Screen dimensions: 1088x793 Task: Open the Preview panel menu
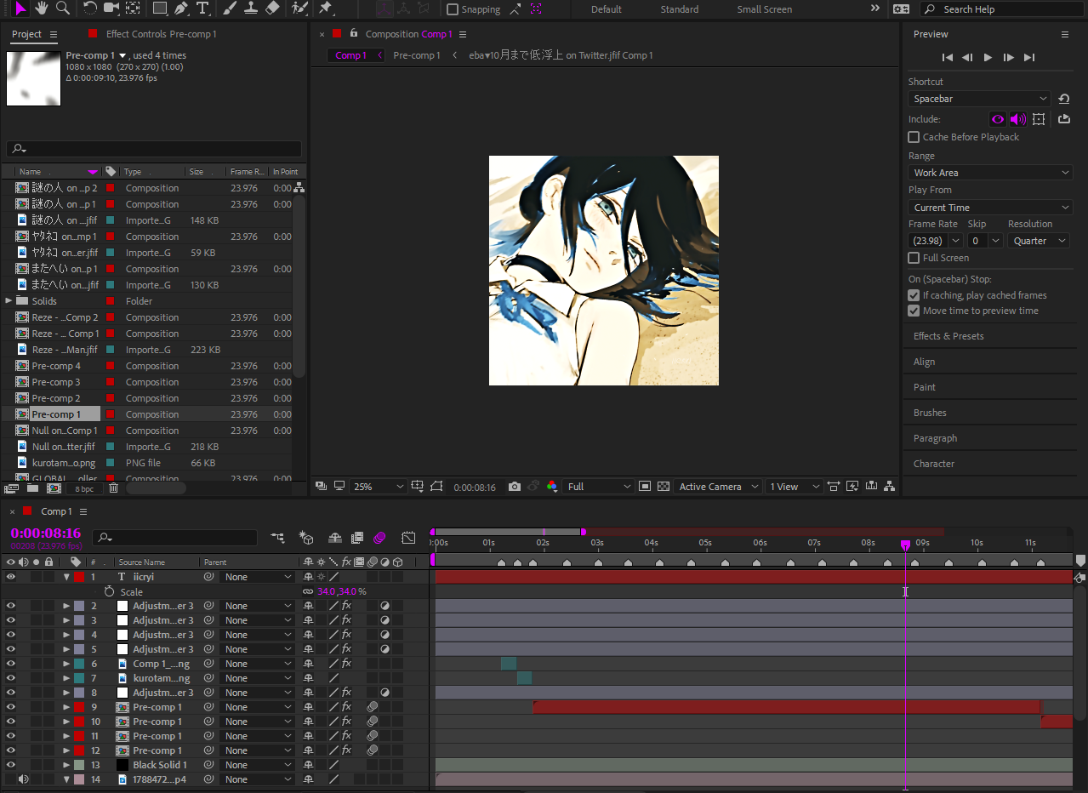1064,34
